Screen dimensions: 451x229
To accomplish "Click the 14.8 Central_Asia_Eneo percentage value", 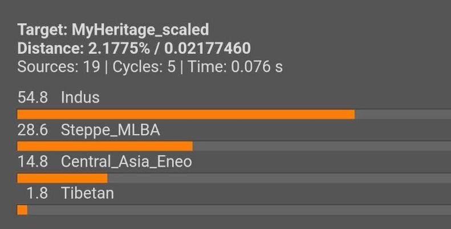I will tap(32, 162).
